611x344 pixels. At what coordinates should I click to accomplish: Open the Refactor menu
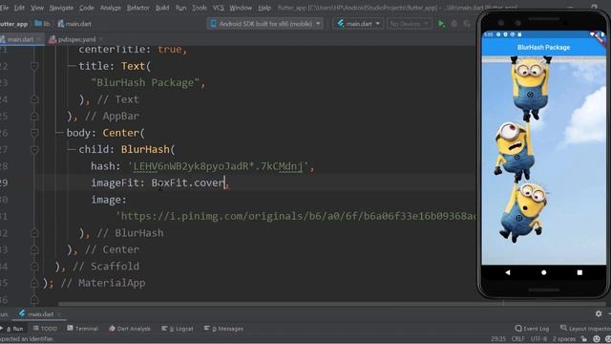[137, 8]
